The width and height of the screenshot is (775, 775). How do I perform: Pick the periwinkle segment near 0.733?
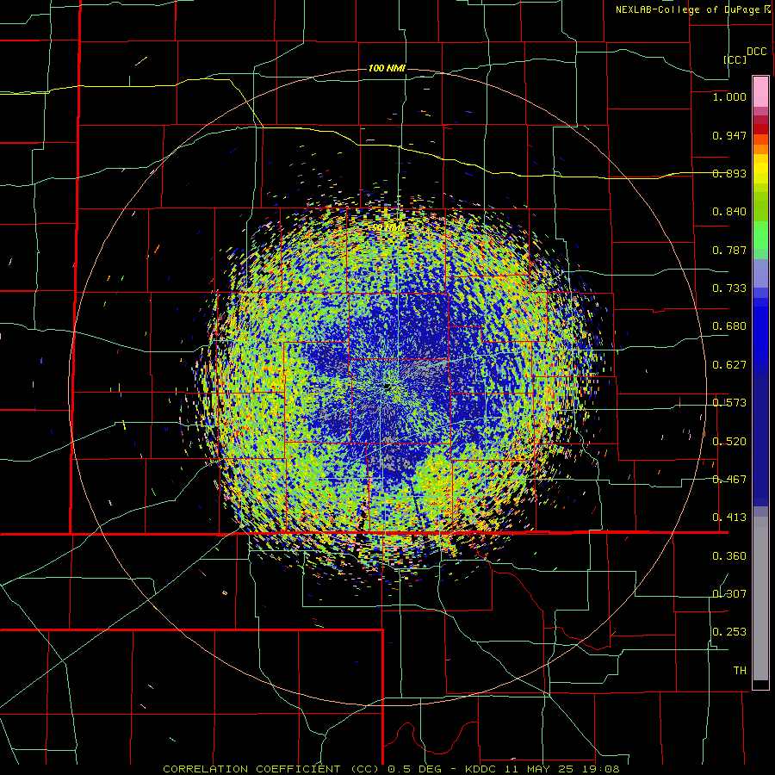[760, 273]
